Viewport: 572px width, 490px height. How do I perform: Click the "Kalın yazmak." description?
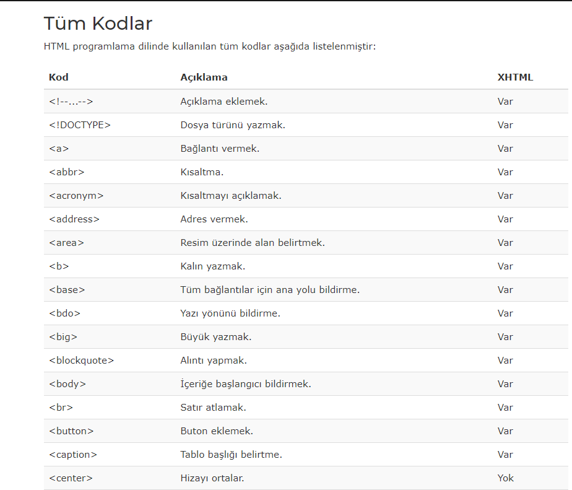coord(212,266)
